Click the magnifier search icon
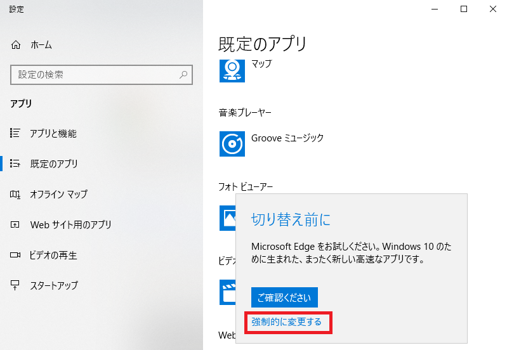The width and height of the screenshot is (507, 350). [x=183, y=75]
